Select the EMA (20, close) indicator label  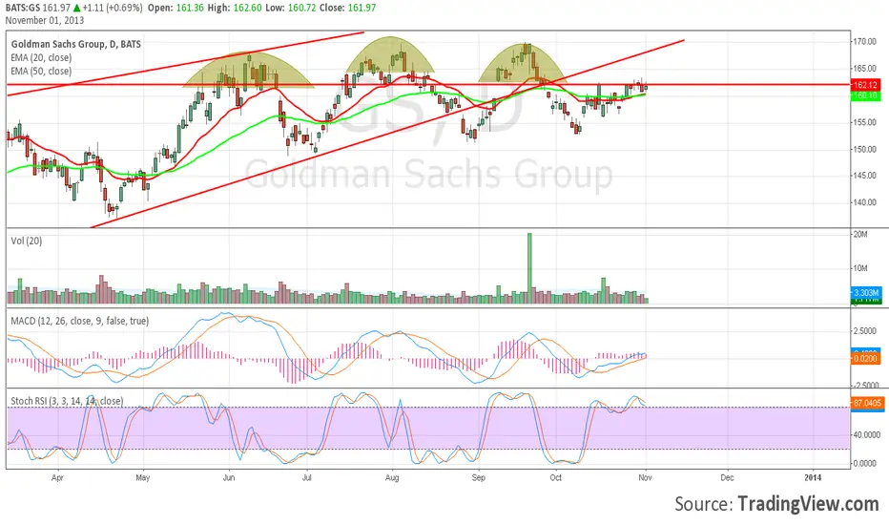point(41,58)
